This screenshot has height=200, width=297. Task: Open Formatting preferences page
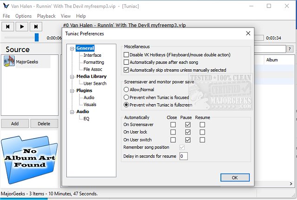point(94,62)
